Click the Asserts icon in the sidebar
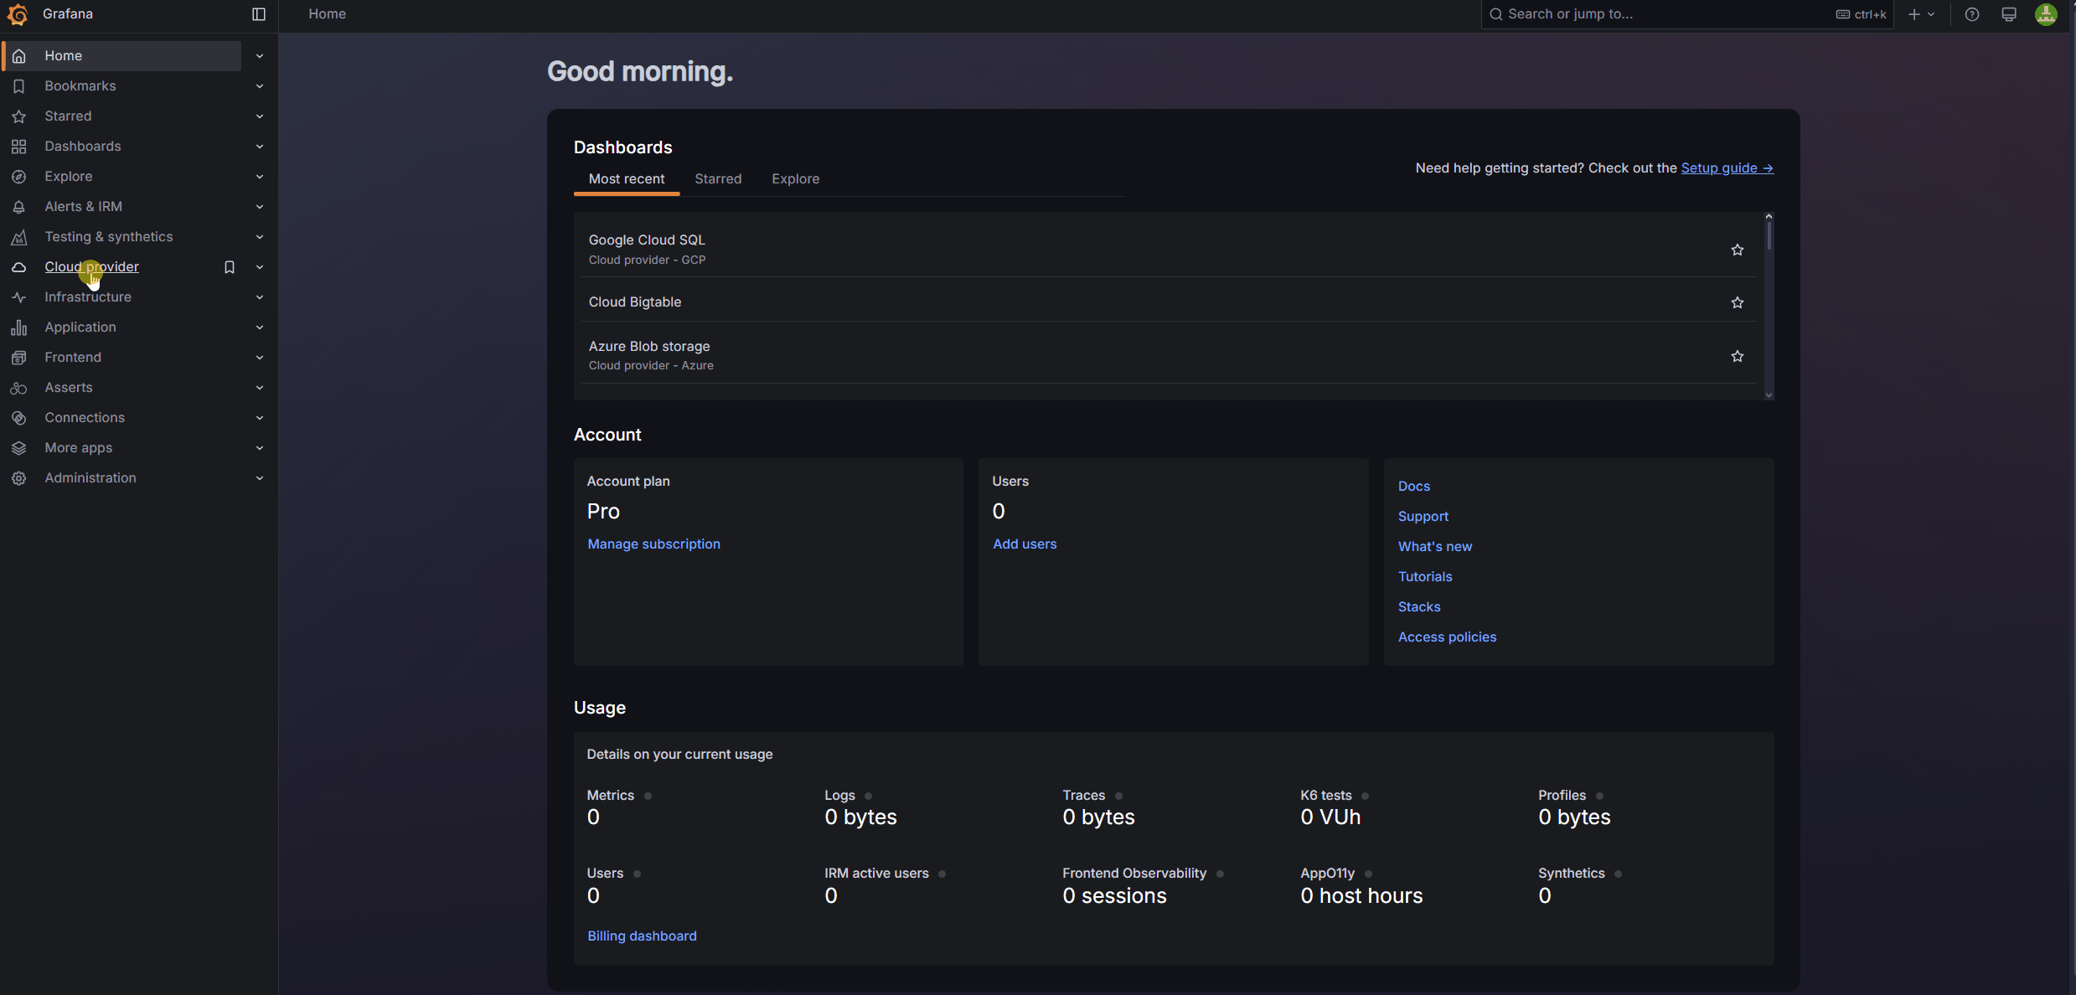Screen dimensions: 2076x995 18,387
